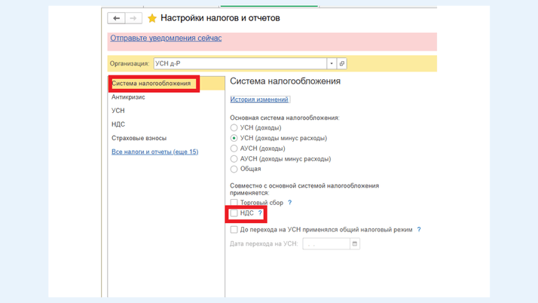Select the АУСН (доходы минус расходы) option
Image resolution: width=538 pixels, height=303 pixels.
234,158
